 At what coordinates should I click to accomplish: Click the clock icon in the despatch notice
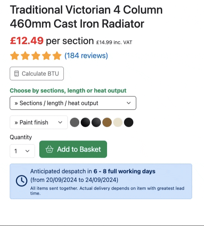22,181
